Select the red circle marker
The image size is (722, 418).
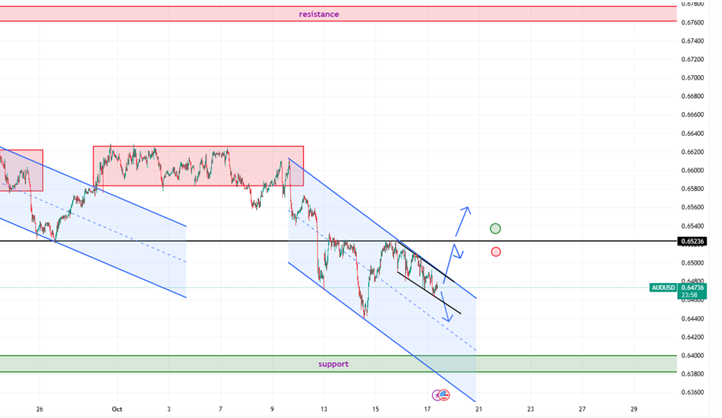[x=496, y=252]
